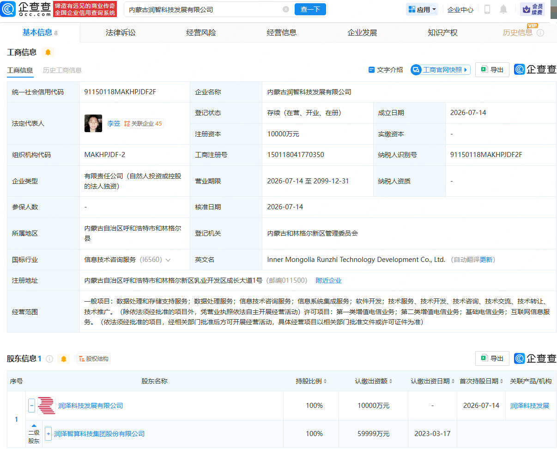This screenshot has width=557, height=449.
Task: Export the 股东信息 table with 导出
Action: click(492, 358)
